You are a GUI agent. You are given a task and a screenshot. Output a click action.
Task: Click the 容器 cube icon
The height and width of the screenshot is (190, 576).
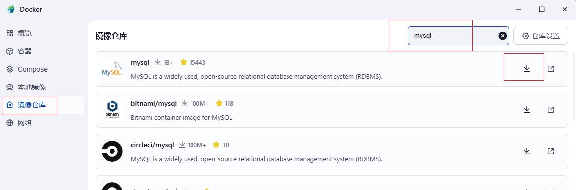(10, 51)
